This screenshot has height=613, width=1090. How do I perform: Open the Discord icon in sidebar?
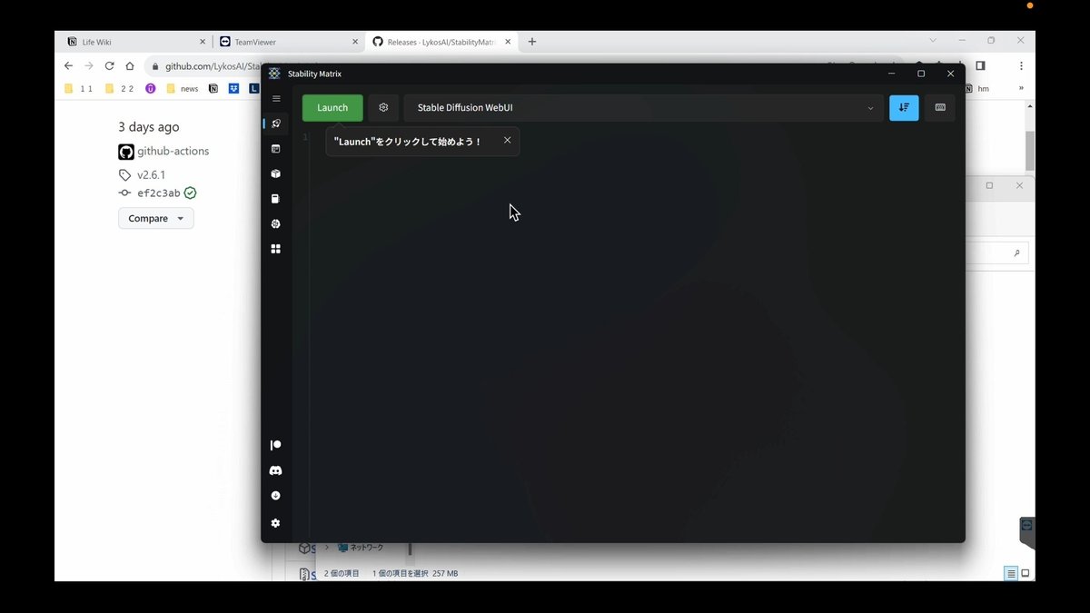276,470
